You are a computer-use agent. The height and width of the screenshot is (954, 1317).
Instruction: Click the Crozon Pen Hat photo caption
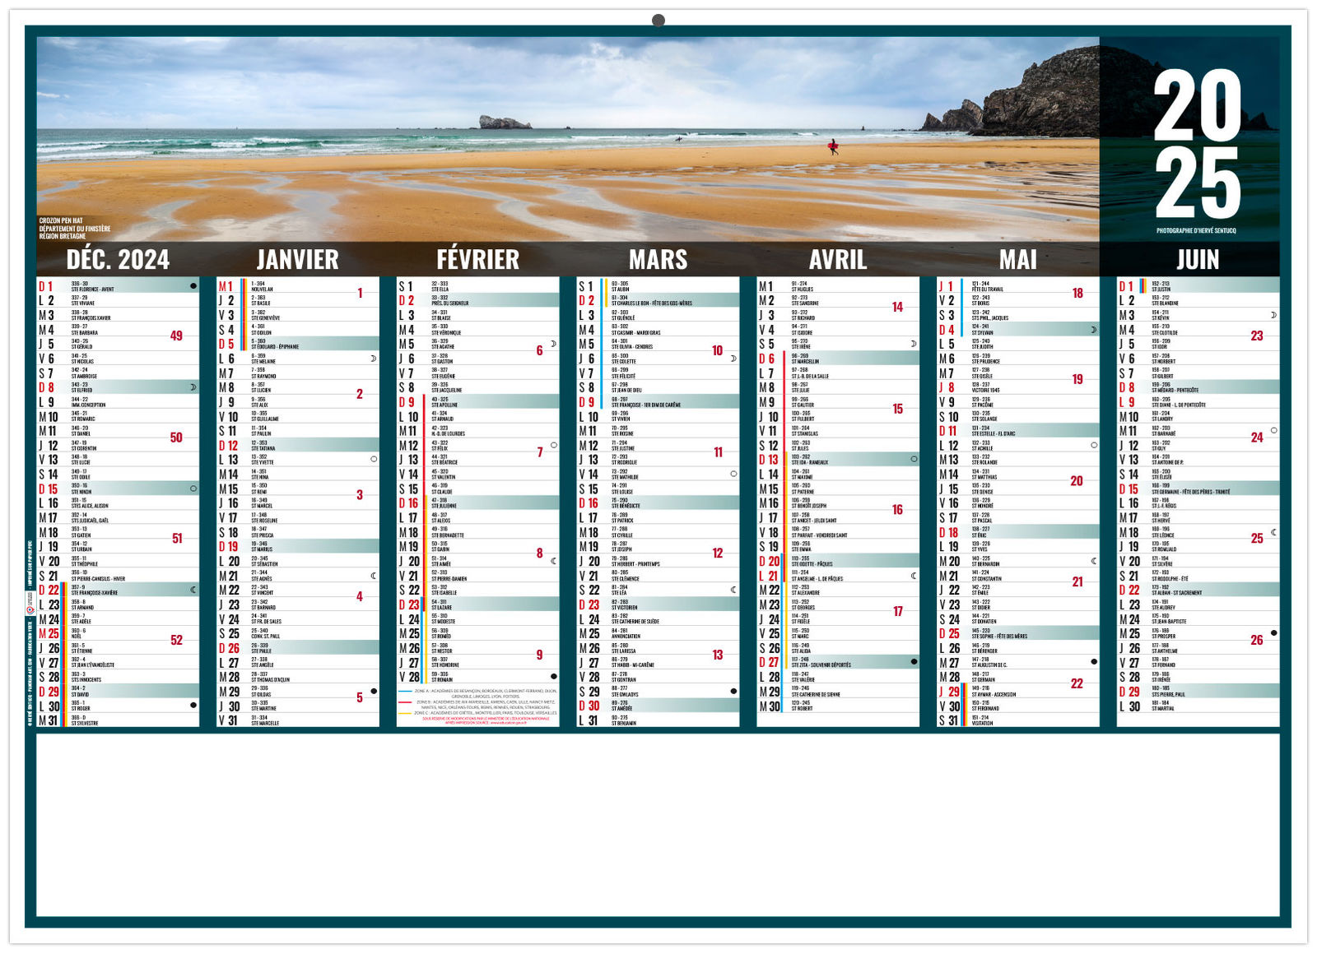[x=75, y=229]
